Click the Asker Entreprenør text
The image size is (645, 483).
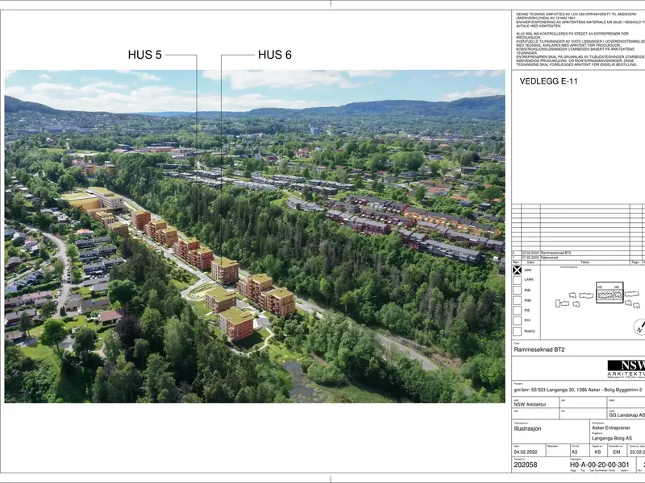[x=611, y=428]
